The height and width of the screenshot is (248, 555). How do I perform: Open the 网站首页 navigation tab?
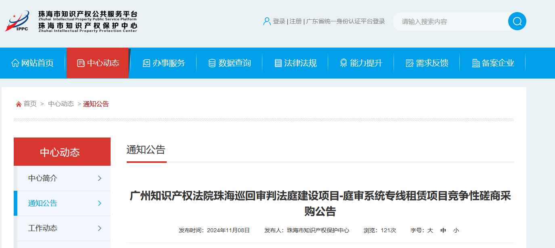pyautogui.click(x=33, y=63)
